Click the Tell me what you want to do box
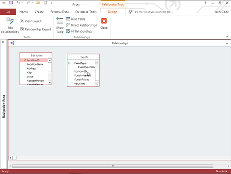 [153, 12]
